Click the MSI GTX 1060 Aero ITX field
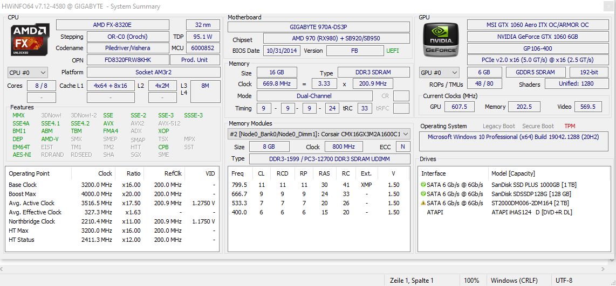This screenshot has width=616, height=286. coord(537,25)
